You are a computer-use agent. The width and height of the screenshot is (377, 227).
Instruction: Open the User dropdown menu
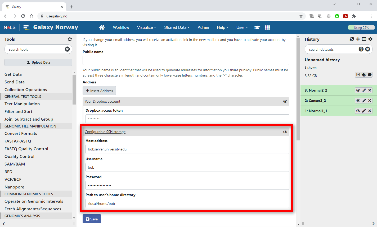click(242, 27)
